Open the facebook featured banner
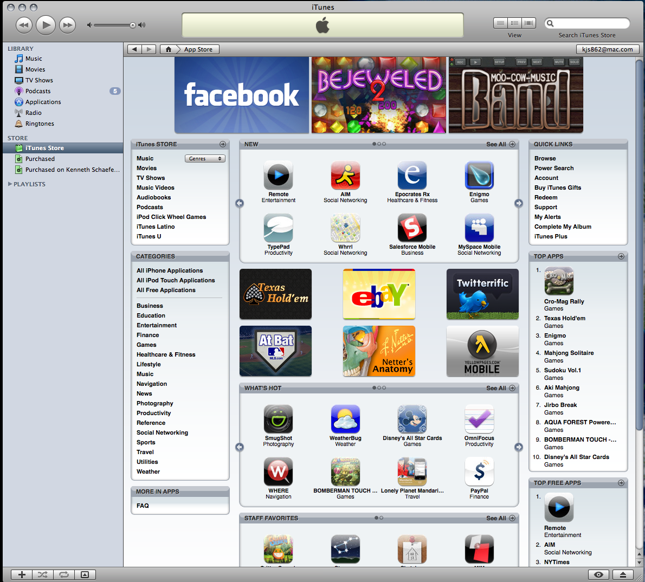 [241, 95]
